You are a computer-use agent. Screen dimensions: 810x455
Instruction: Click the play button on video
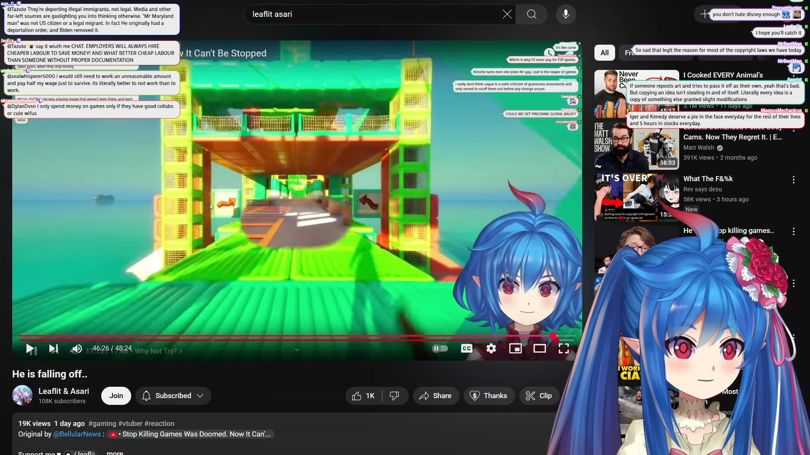30,349
